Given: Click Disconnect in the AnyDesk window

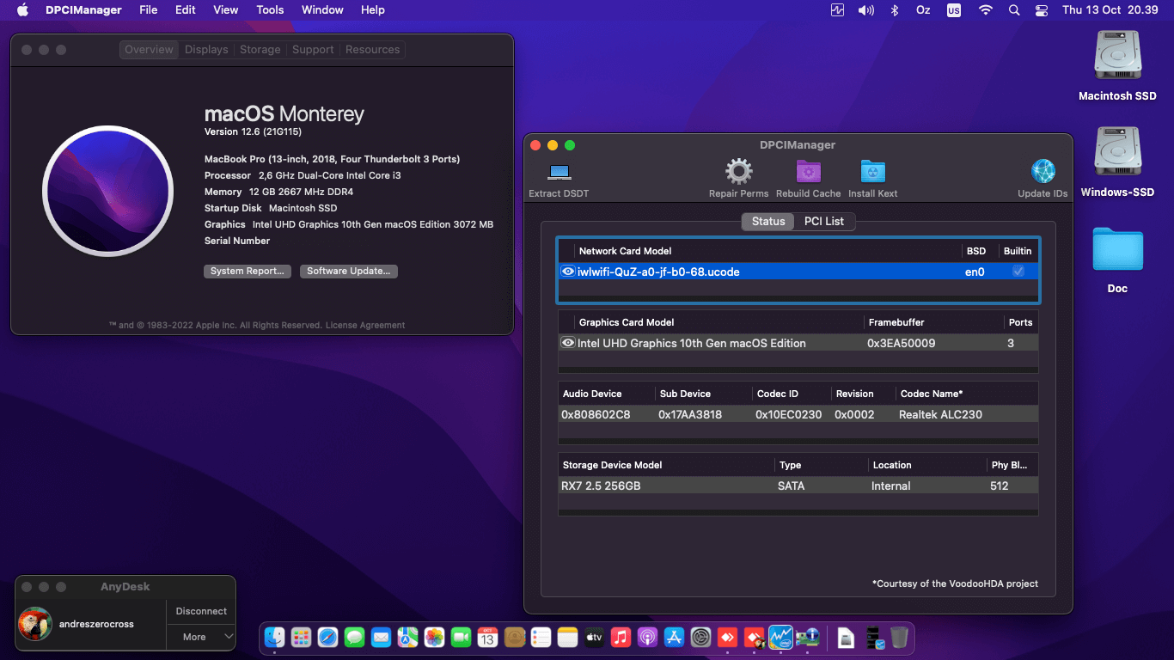Looking at the screenshot, I should pyautogui.click(x=201, y=611).
